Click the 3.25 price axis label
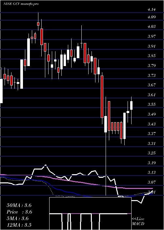 (x=152, y=153)
